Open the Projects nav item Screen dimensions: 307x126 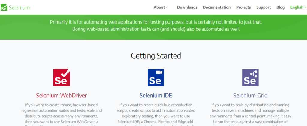click(243, 7)
